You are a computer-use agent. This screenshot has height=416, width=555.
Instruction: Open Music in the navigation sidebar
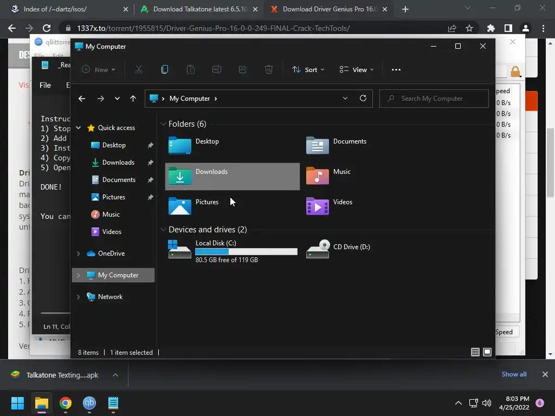(x=111, y=214)
